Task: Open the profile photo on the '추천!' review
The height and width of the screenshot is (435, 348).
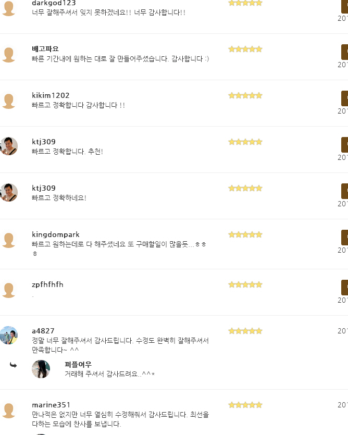Action: pyautogui.click(x=9, y=146)
